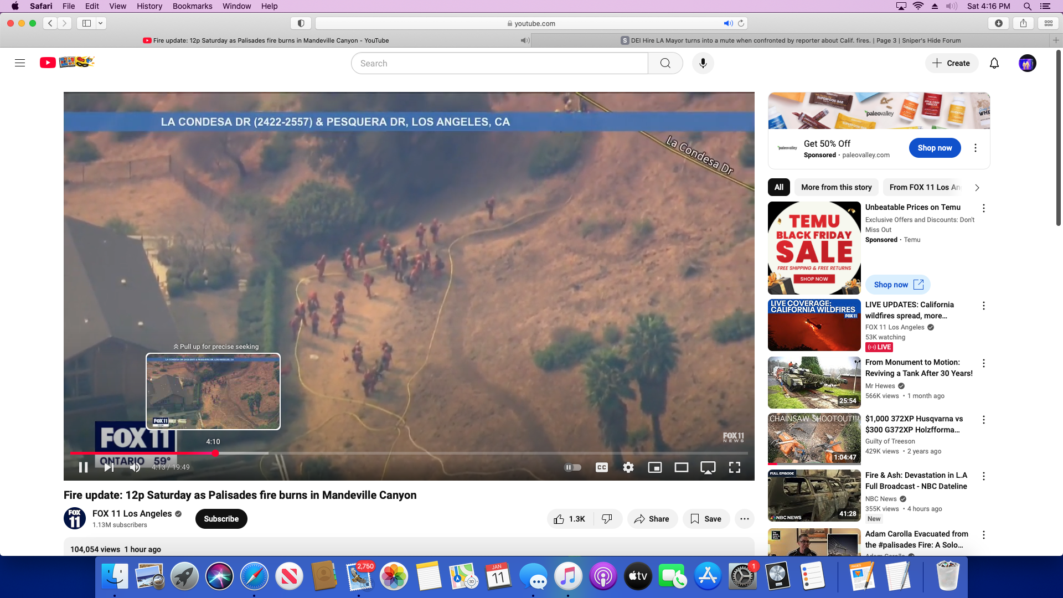The height and width of the screenshot is (598, 1063).
Task: Open the notifications bell
Action: (994, 63)
